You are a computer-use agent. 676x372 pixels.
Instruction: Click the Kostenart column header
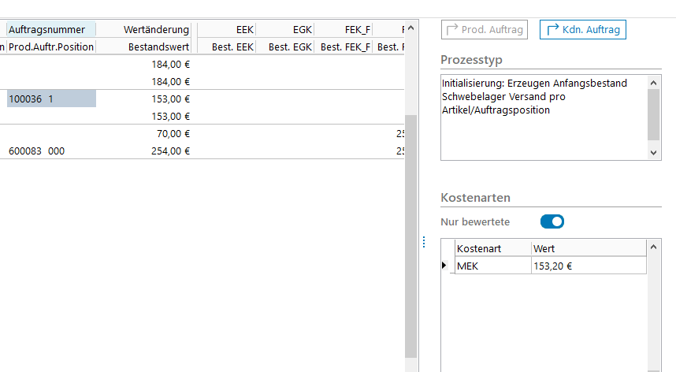[x=492, y=249]
